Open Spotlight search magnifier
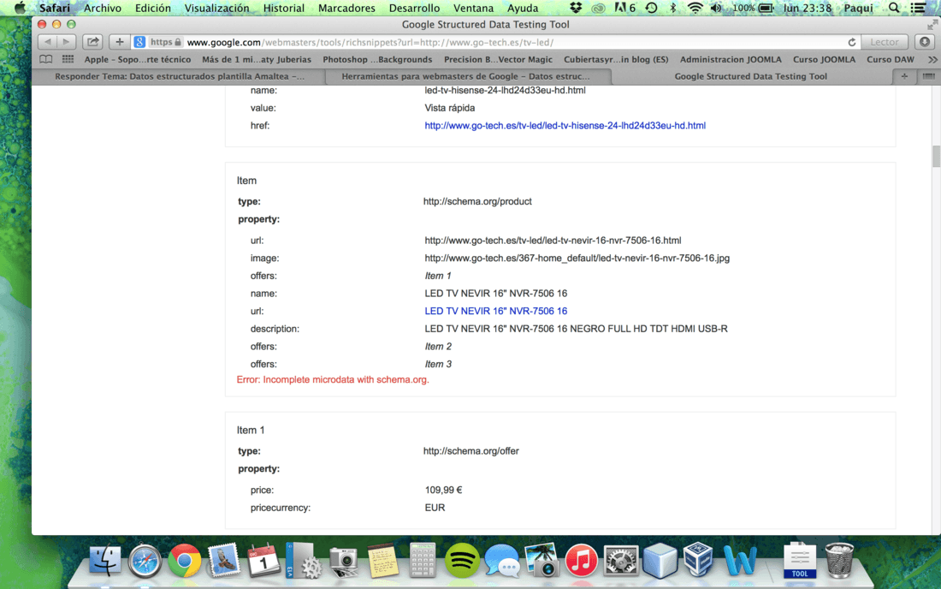Image resolution: width=941 pixels, height=589 pixels. (894, 8)
